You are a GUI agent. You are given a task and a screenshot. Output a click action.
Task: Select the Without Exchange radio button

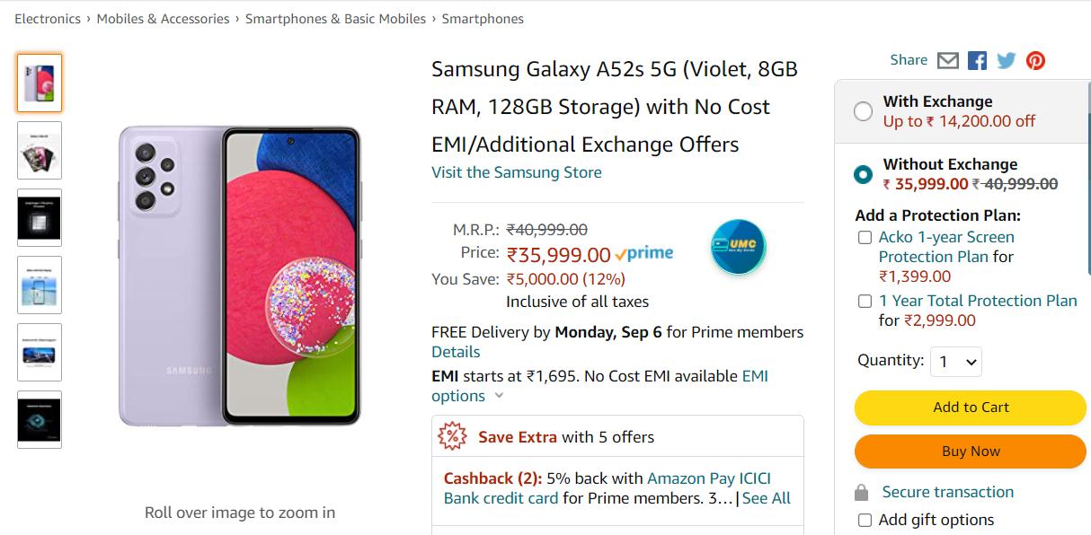(x=864, y=174)
